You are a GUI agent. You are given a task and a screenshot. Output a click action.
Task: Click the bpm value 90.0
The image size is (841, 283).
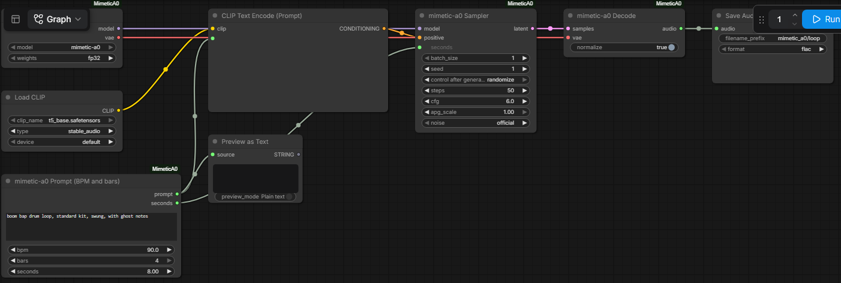(x=153, y=250)
